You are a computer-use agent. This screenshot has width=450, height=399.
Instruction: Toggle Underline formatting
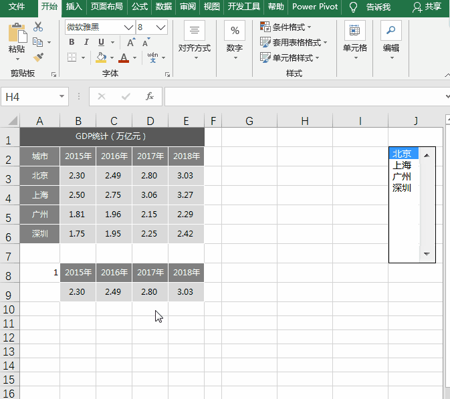pos(101,42)
